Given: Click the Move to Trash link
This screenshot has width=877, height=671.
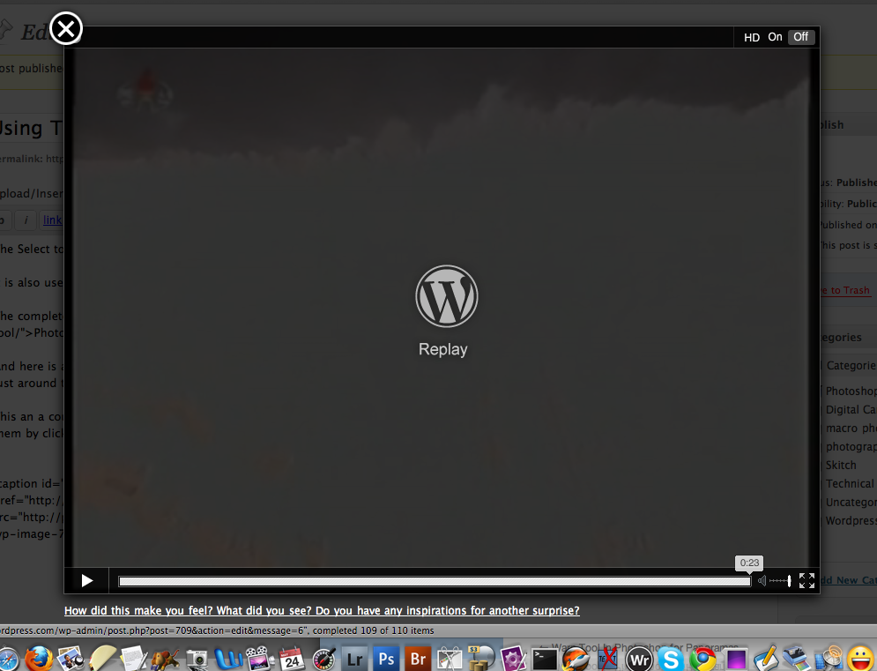Looking at the screenshot, I should (x=844, y=290).
